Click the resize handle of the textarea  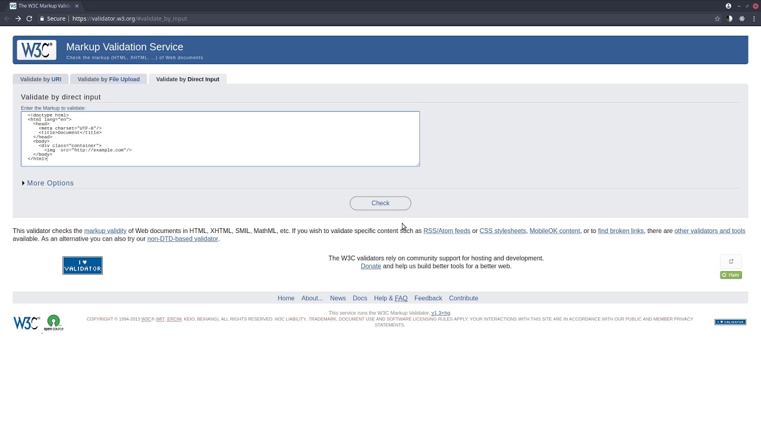point(417,164)
